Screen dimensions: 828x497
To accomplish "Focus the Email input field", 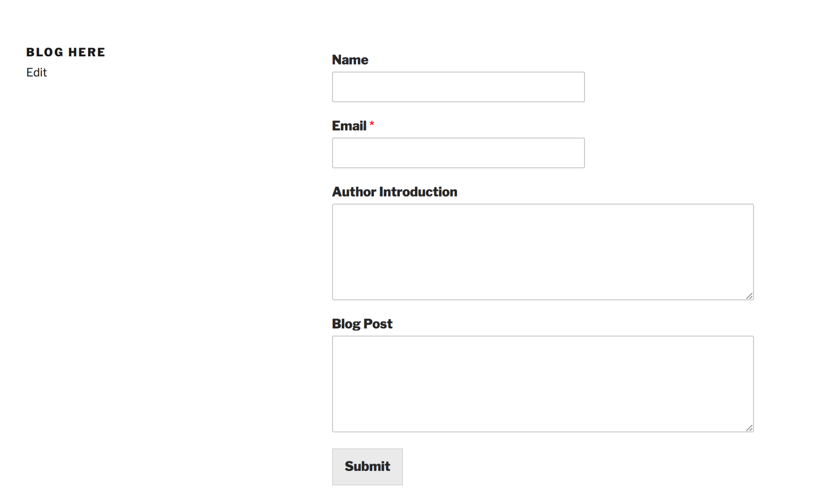I will tap(458, 153).
